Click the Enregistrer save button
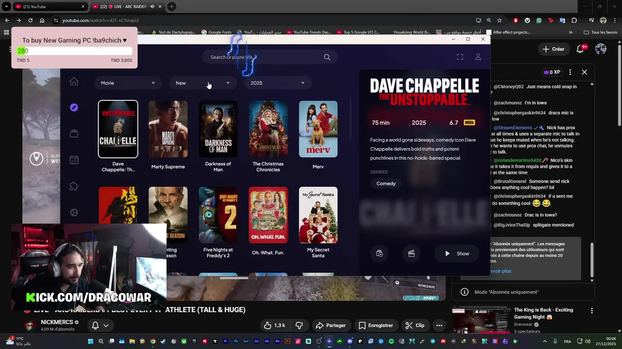 [x=376, y=325]
